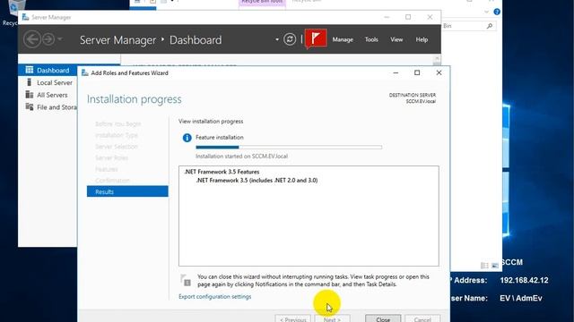
Task: Click the wizard title bar icon
Action: click(85, 72)
